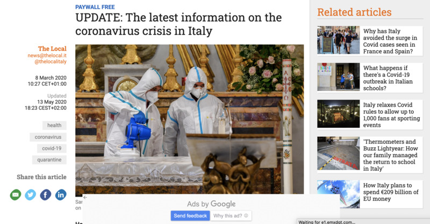Email news@thelocal.it address link
430x224 pixels.
[x=47, y=55]
